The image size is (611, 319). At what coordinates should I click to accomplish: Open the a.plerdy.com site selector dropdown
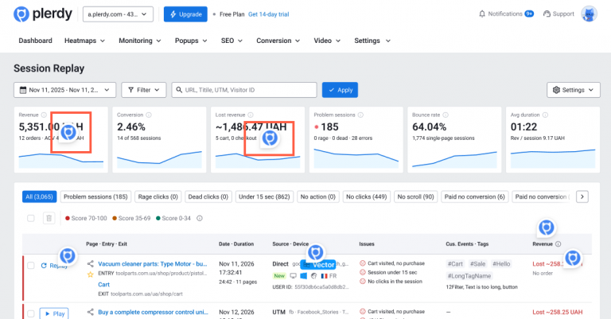118,14
